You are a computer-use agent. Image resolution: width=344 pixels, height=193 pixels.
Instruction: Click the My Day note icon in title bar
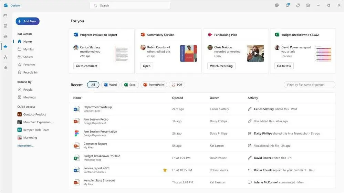point(277,5)
